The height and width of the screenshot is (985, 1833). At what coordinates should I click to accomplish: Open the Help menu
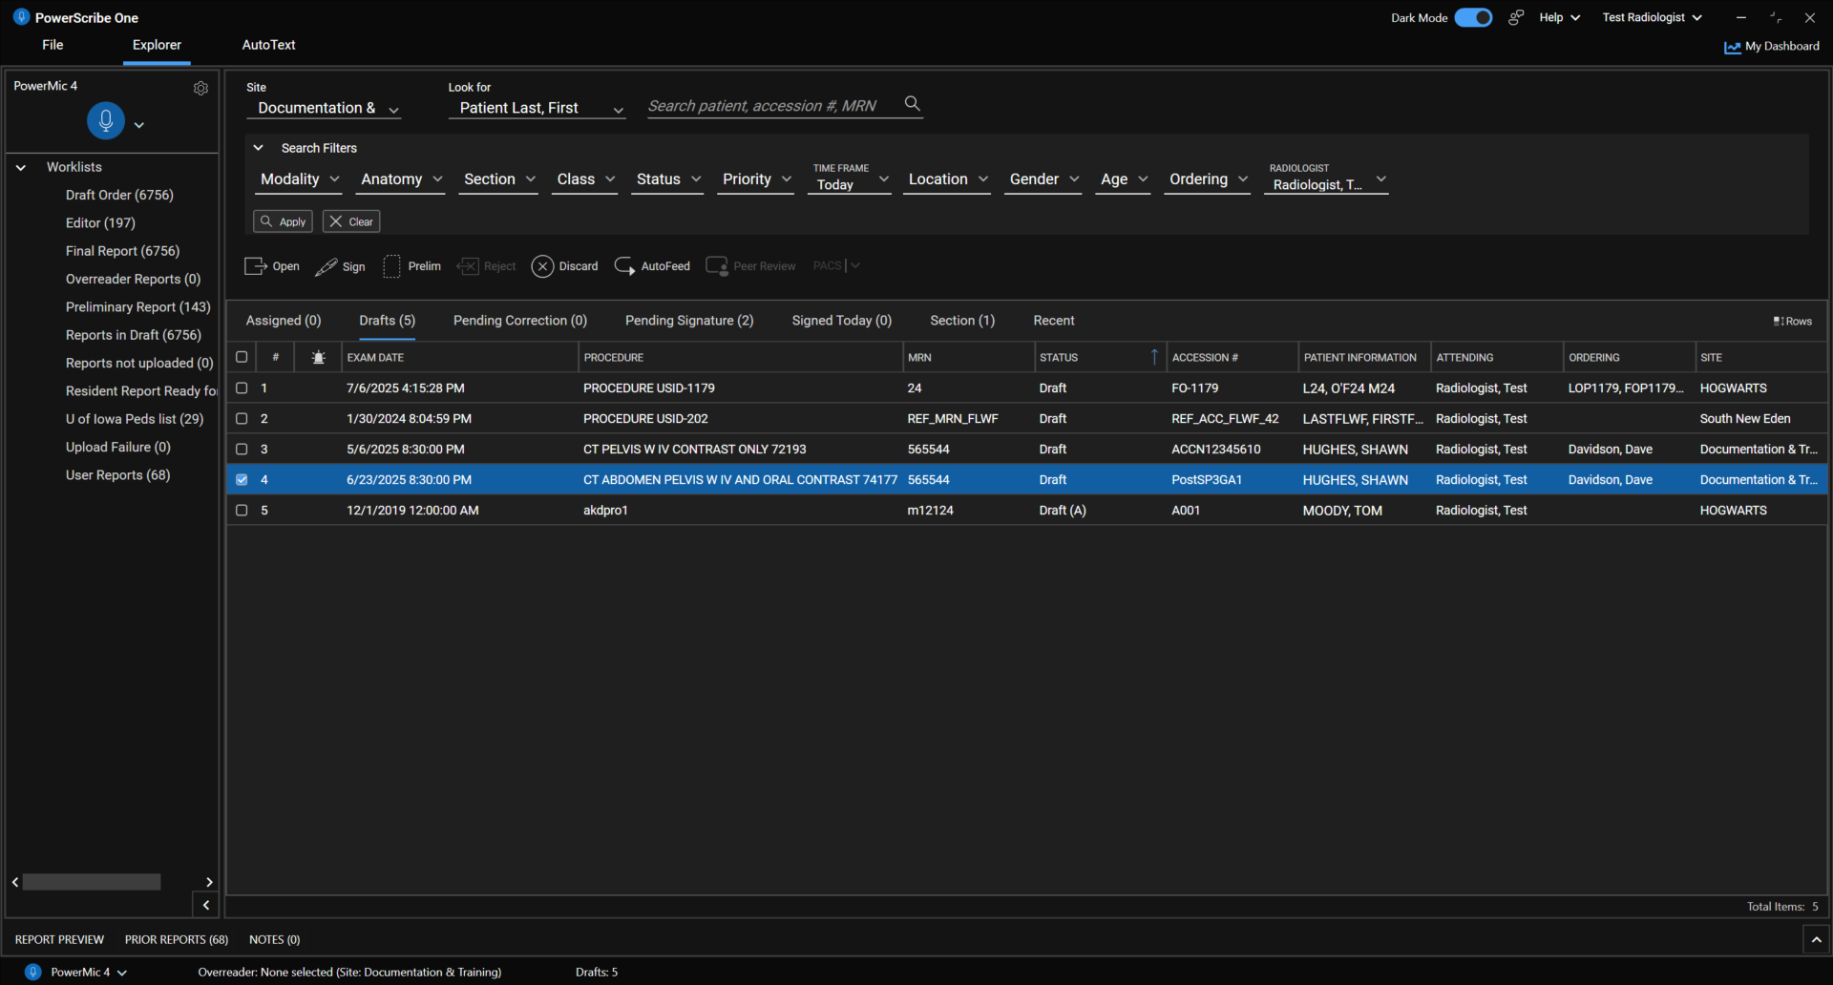pos(1559,17)
